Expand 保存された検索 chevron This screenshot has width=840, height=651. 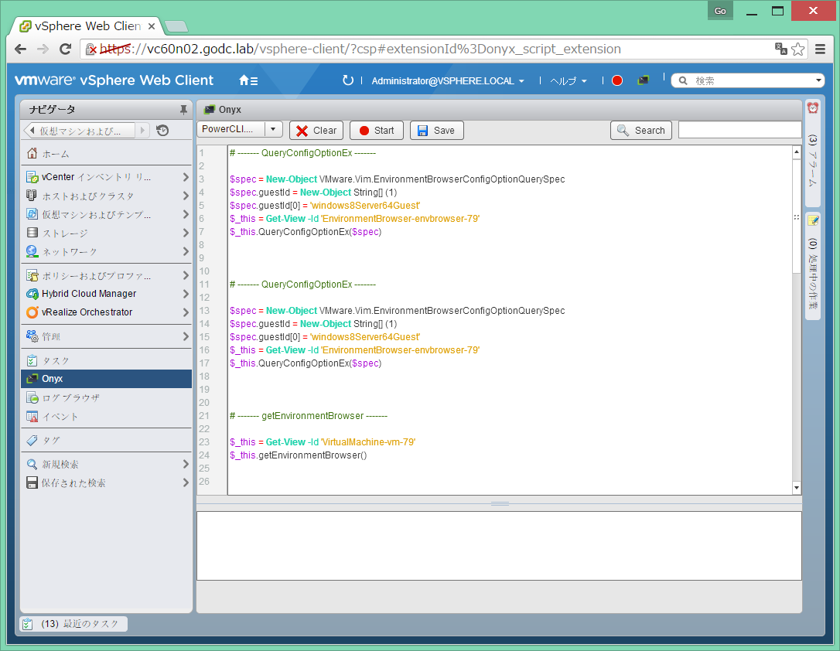pos(186,482)
